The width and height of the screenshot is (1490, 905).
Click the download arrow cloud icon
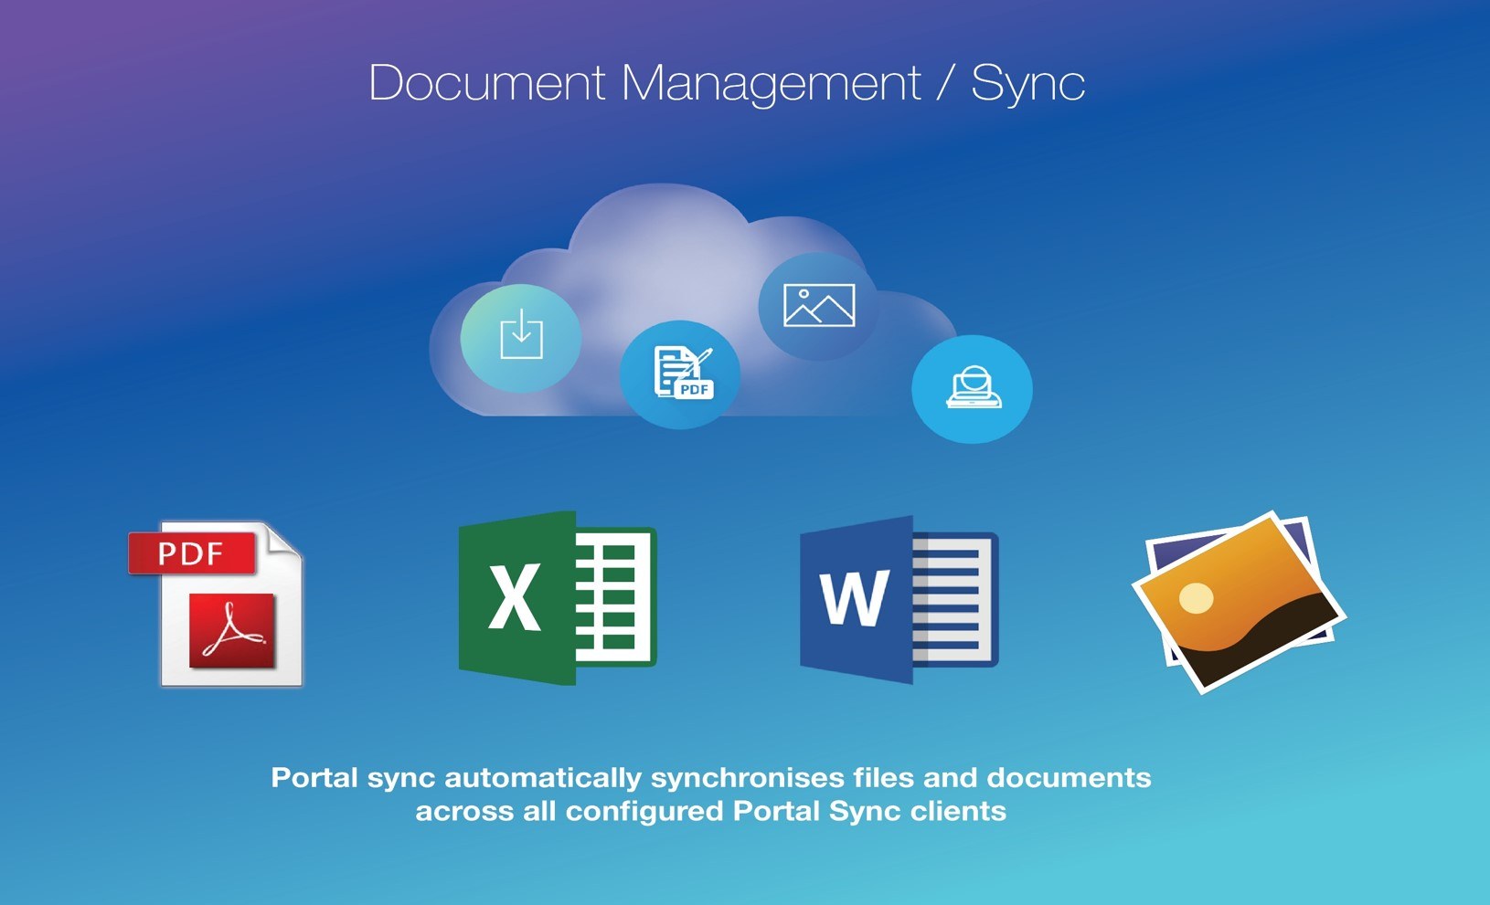point(521,338)
